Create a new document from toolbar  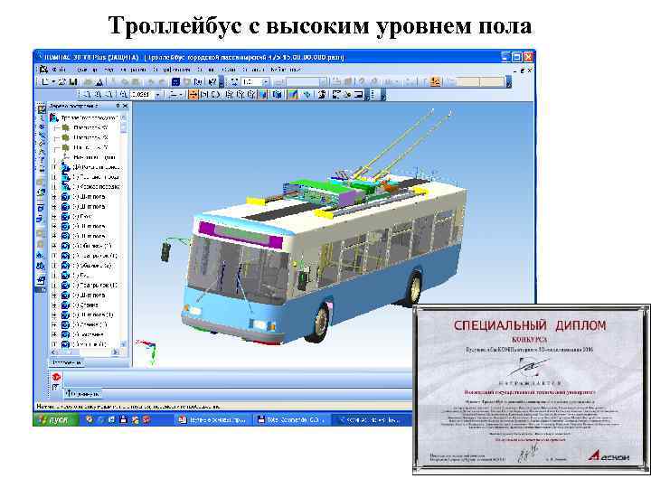tap(45, 81)
